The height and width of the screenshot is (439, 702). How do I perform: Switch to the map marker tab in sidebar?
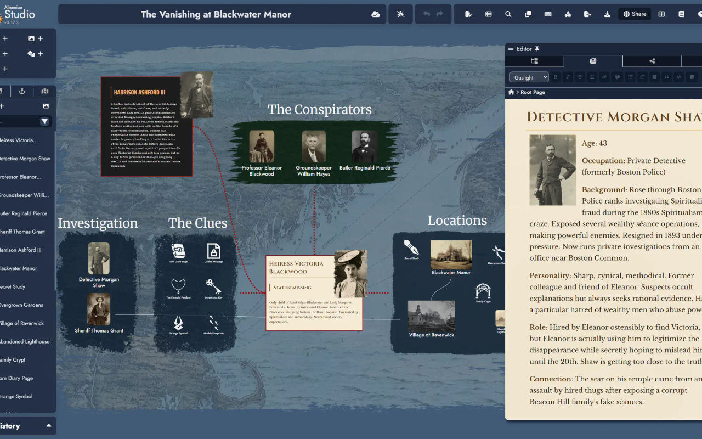tap(44, 91)
